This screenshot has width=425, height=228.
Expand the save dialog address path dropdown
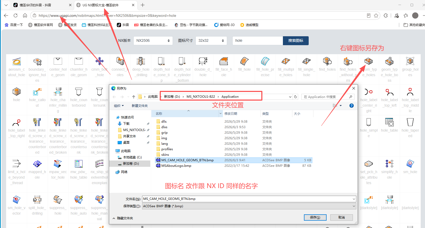point(290,97)
